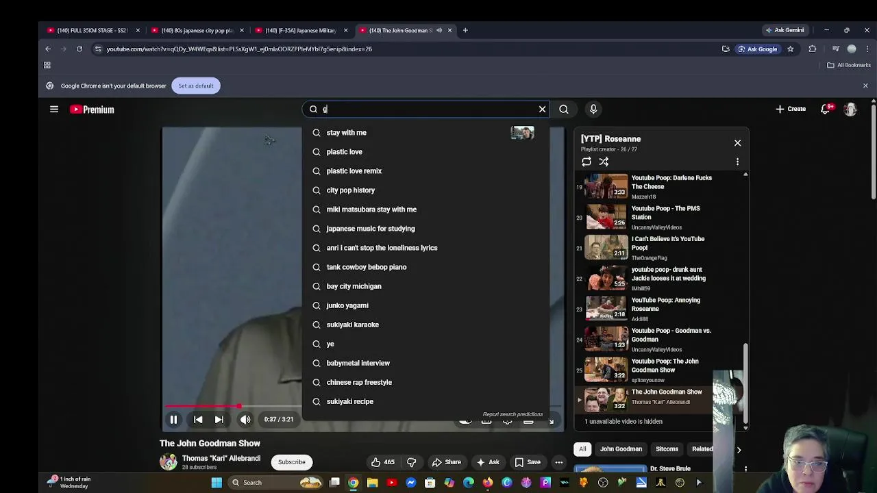This screenshot has width=877, height=493.
Task: Select suggestion 'plastic love'
Action: [x=425, y=152]
